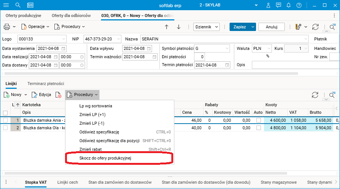The image size is (340, 189).
Task: Switch to Oferty dla odbiorców tab
Action: coord(71,15)
